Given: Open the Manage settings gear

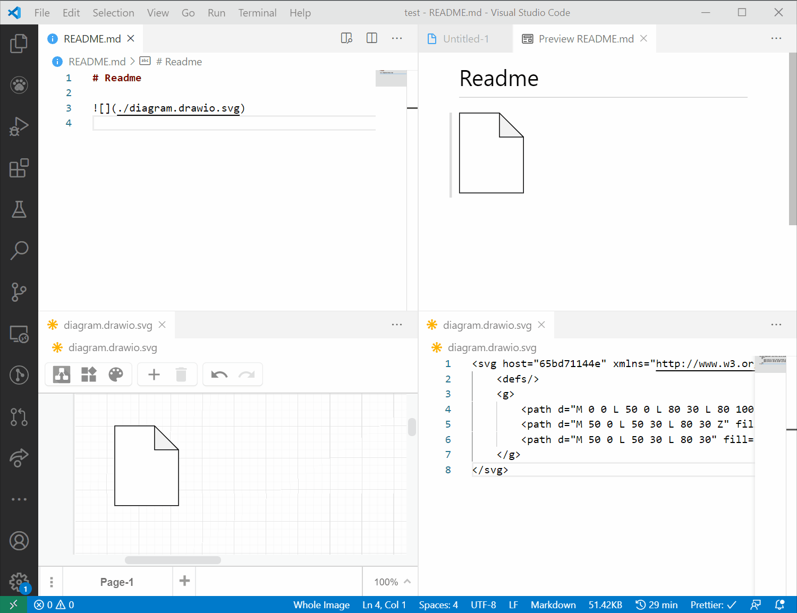Looking at the screenshot, I should 19,582.
